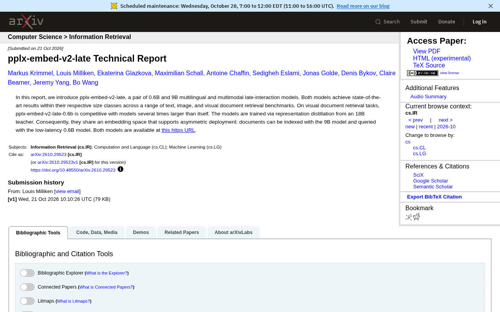
Task: Click the DOI info icon
Action: (120, 169)
